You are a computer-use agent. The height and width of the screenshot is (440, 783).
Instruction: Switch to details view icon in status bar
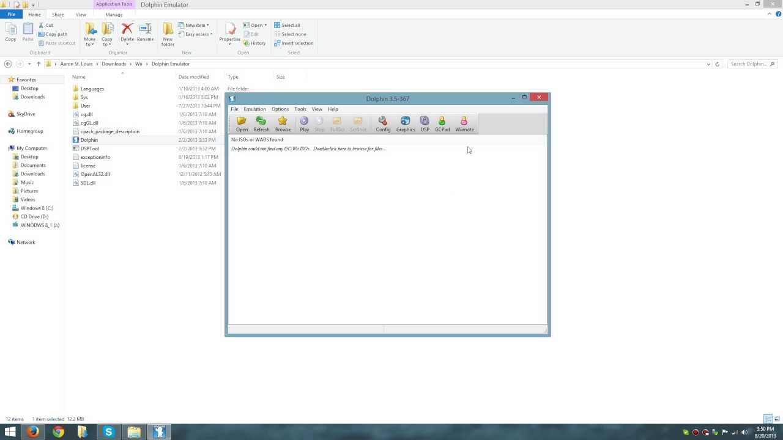pos(768,419)
